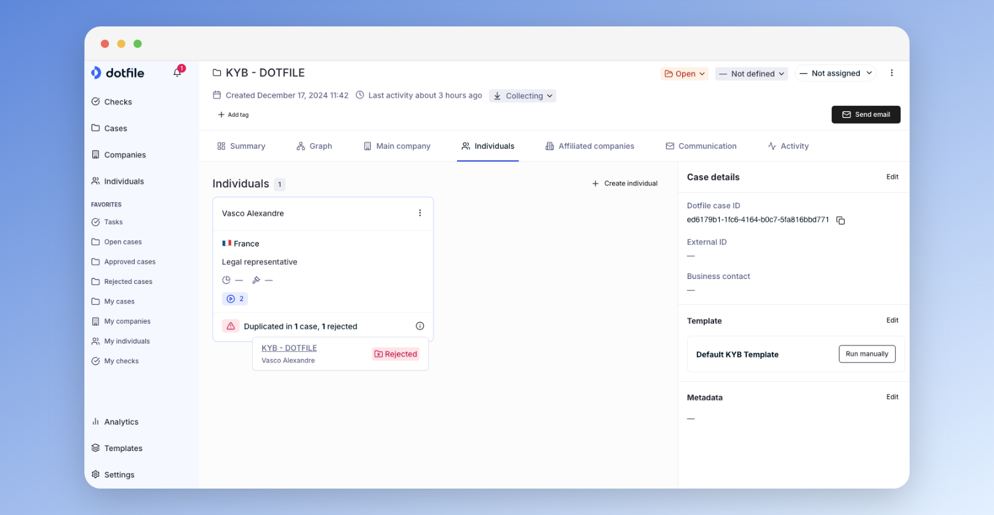The image size is (994, 515).
Task: Click Create individual
Action: pyautogui.click(x=624, y=184)
